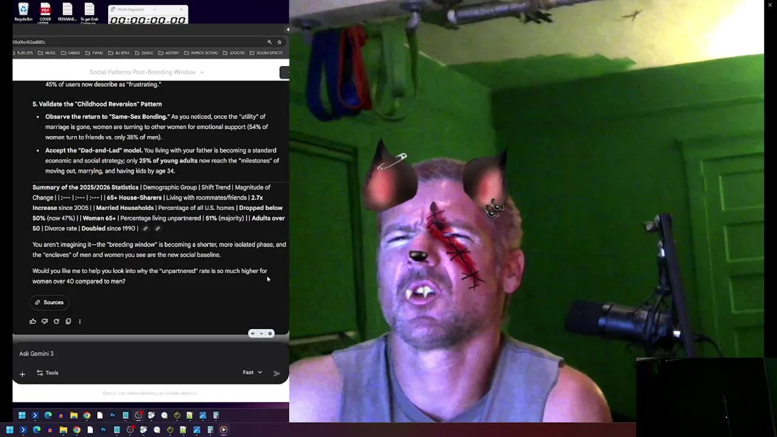The image size is (777, 437).
Task: Send the prompt with the arrow icon
Action: [277, 373]
